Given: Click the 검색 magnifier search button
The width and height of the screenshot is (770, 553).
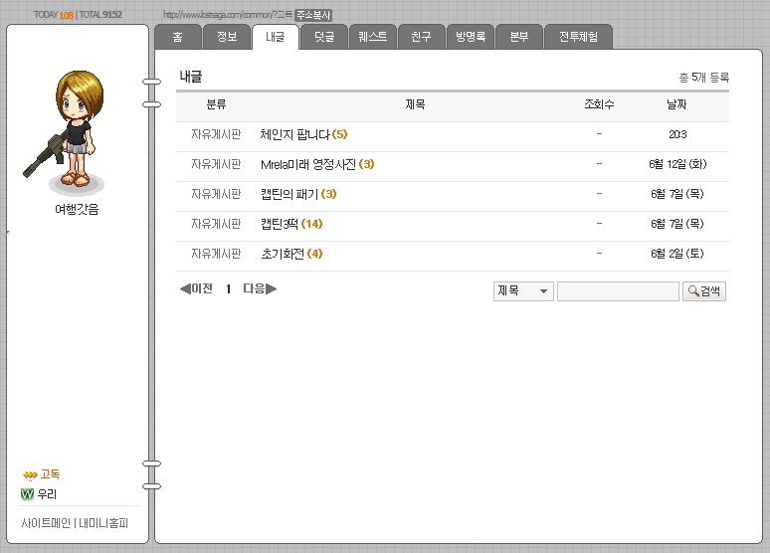Looking at the screenshot, I should pyautogui.click(x=704, y=291).
